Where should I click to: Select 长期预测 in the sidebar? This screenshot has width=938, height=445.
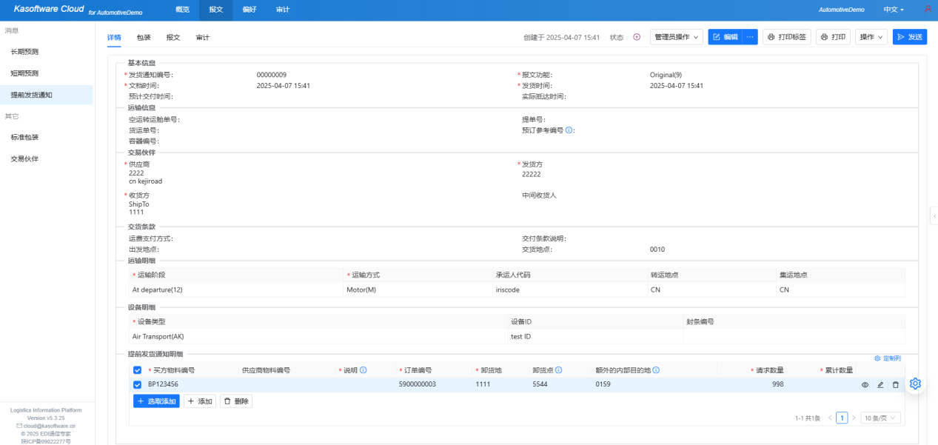pos(24,52)
